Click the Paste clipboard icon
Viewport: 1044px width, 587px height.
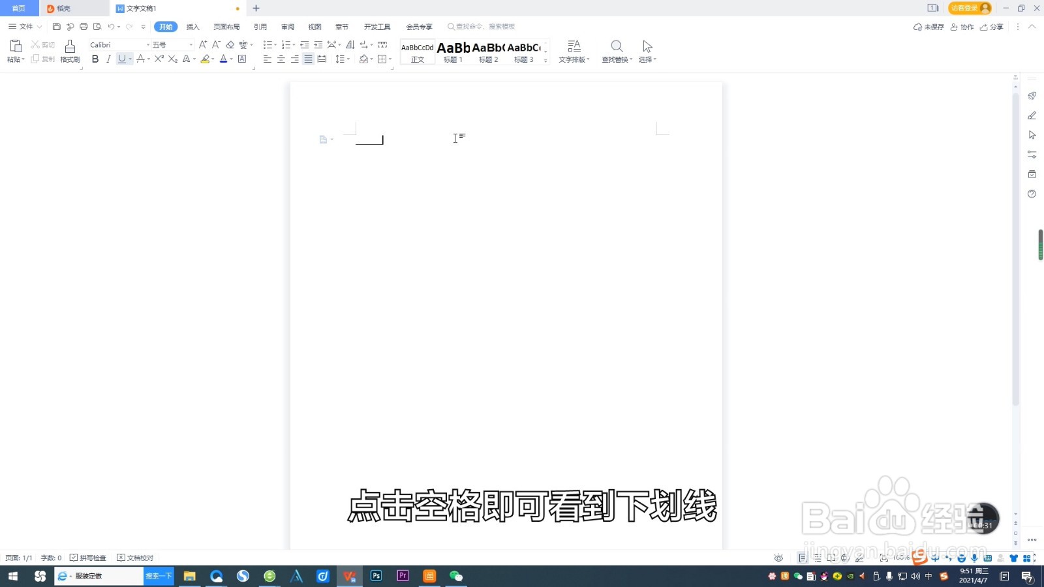(16, 46)
